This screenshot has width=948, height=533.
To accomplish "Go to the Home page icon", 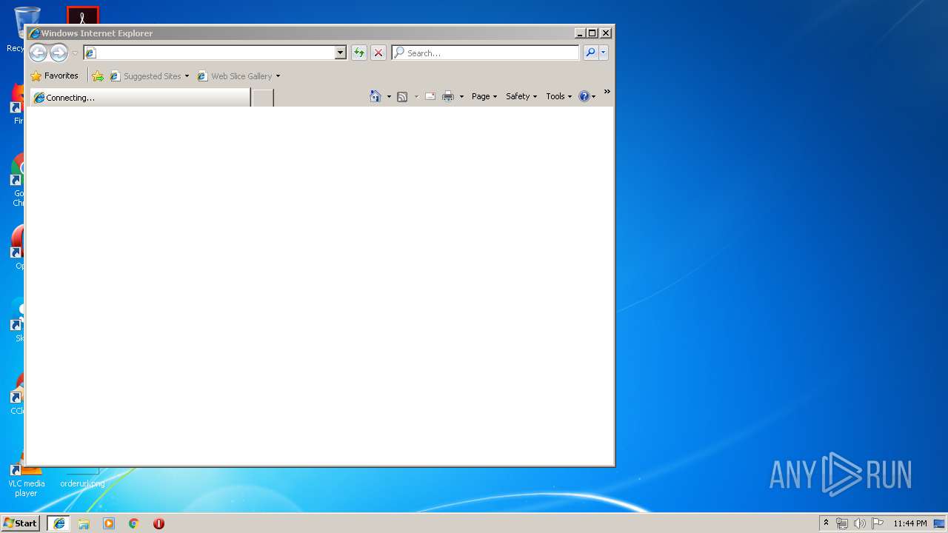I will coord(375,96).
